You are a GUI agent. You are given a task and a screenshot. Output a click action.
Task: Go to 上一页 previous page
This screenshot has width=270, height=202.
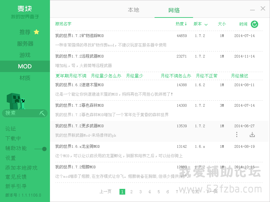click(x=105, y=192)
